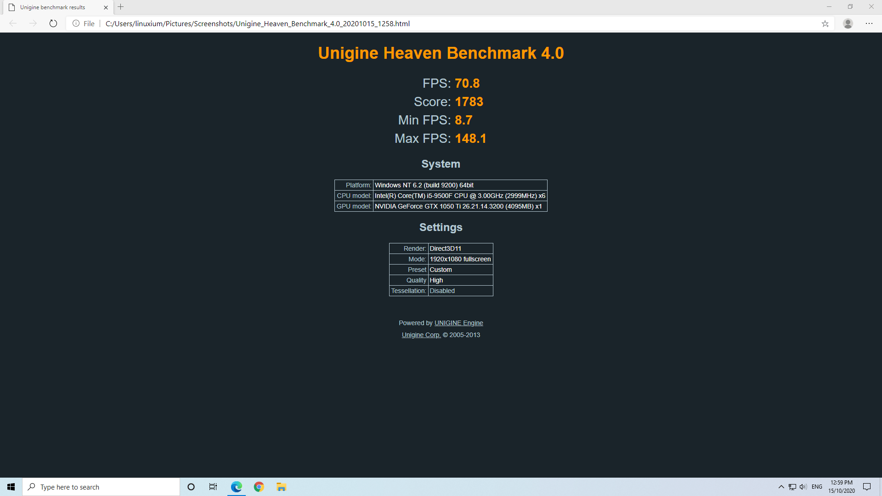
Task: Open network status tray icon
Action: (792, 487)
